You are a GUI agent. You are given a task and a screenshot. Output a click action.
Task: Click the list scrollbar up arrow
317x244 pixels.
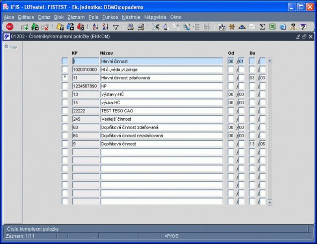[x=269, y=61]
